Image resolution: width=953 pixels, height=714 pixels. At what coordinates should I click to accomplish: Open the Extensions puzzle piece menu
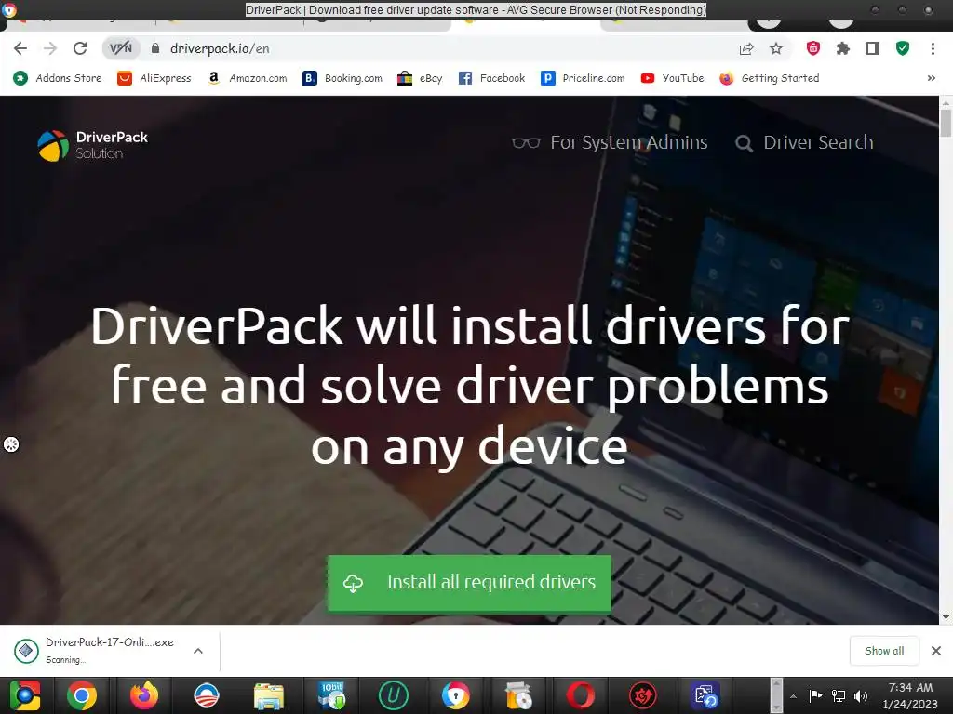point(843,48)
